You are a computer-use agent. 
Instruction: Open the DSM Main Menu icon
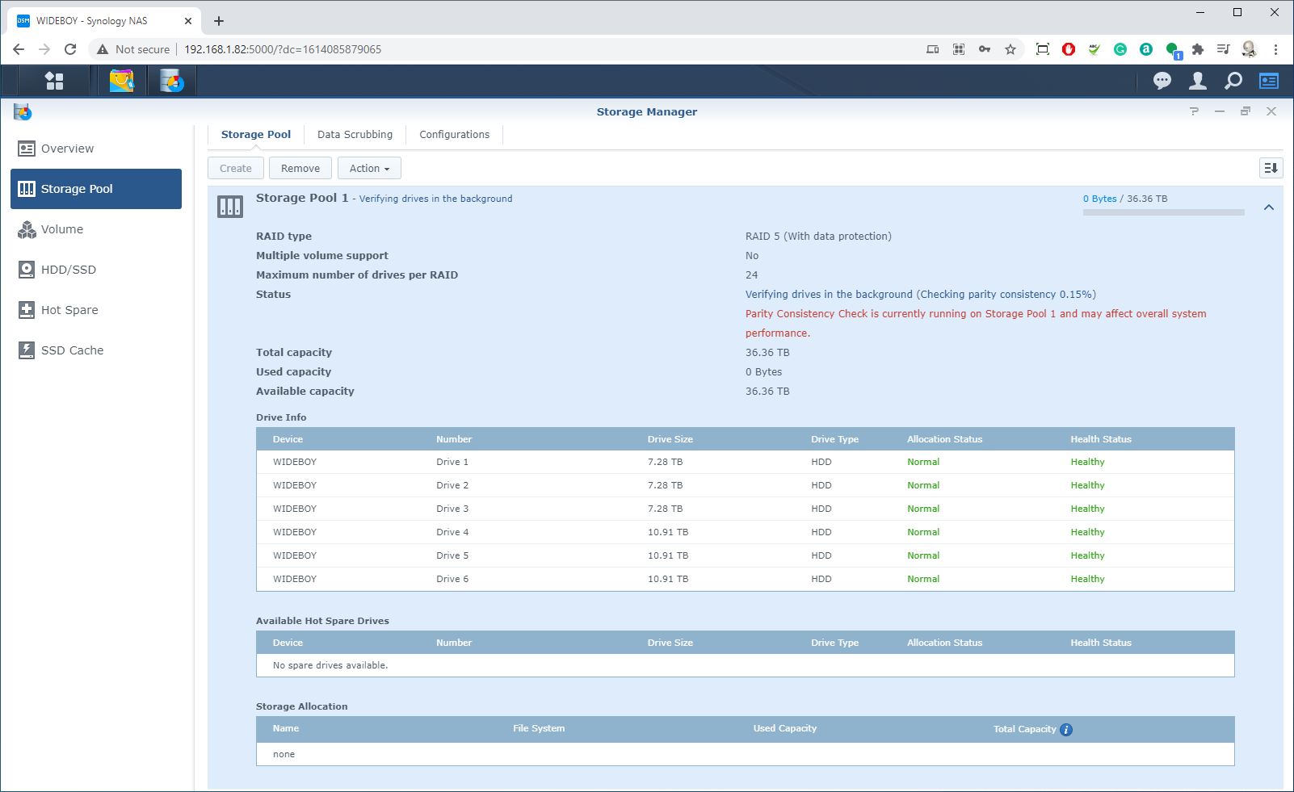54,81
